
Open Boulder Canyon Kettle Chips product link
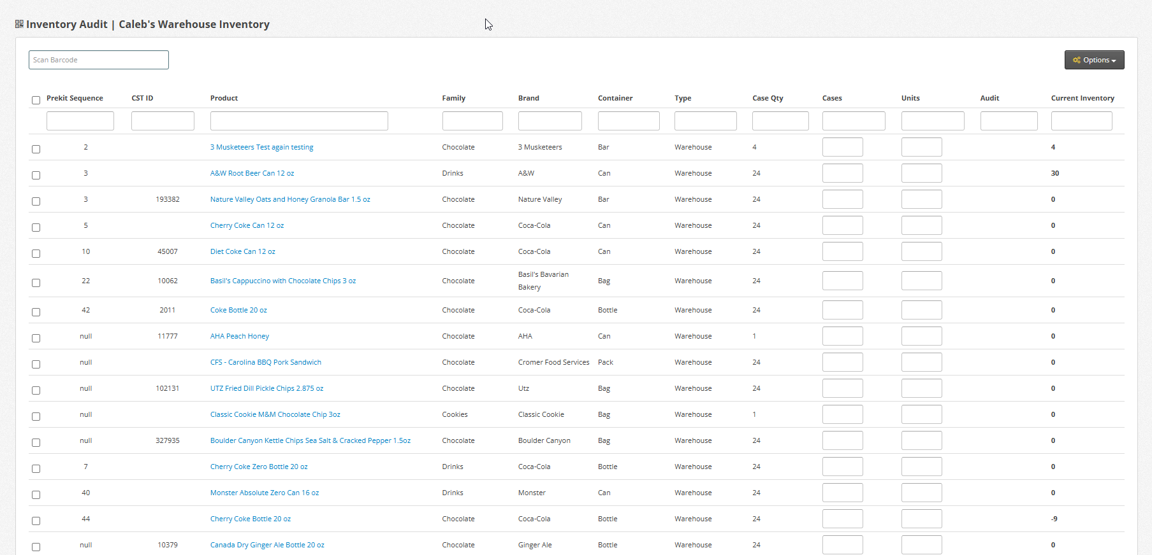(310, 440)
